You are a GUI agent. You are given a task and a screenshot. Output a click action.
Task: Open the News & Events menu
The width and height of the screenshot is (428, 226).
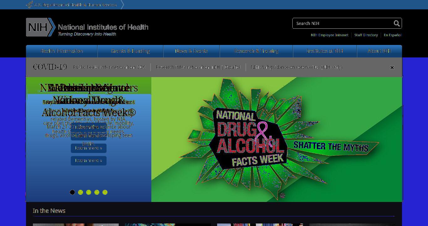point(191,51)
